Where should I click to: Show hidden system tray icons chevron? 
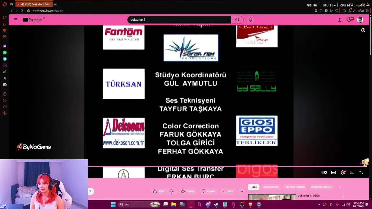tap(319, 204)
